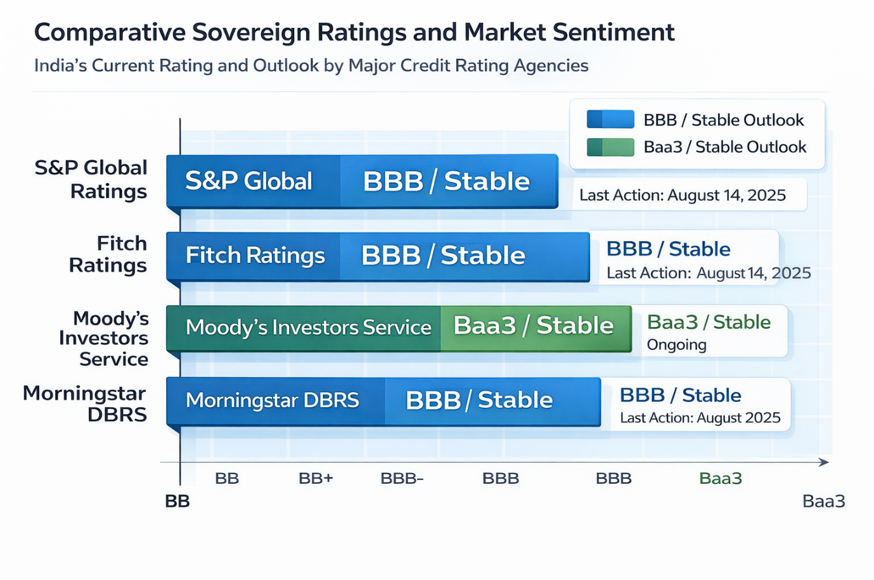
Task: Click the Morningstar DBRS bar name segment
Action: (x=274, y=400)
